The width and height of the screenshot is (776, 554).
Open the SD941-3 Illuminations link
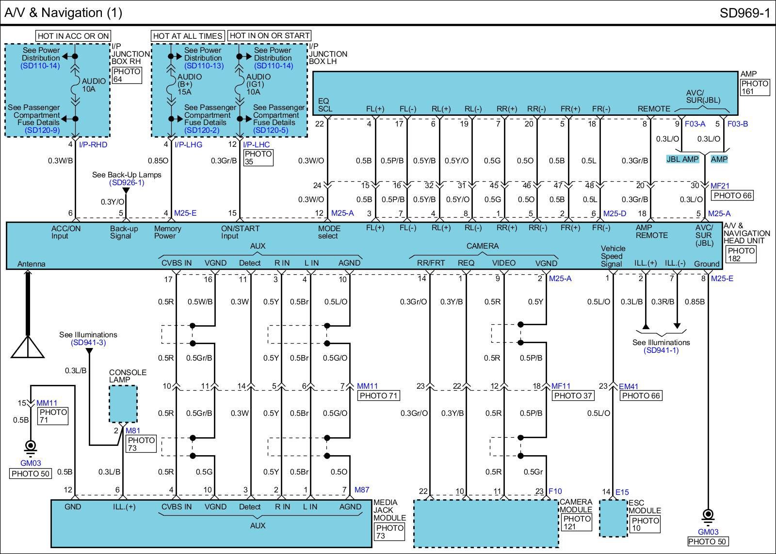[88, 343]
